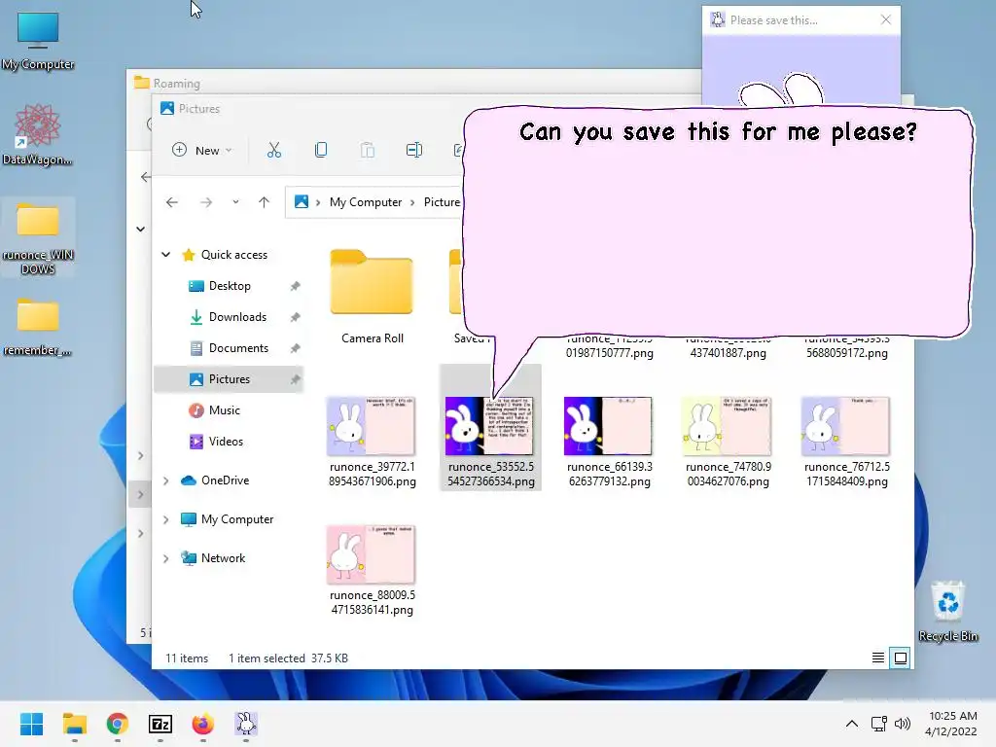996x747 pixels.
Task: Open 7-Zip from the taskbar
Action: pyautogui.click(x=160, y=724)
